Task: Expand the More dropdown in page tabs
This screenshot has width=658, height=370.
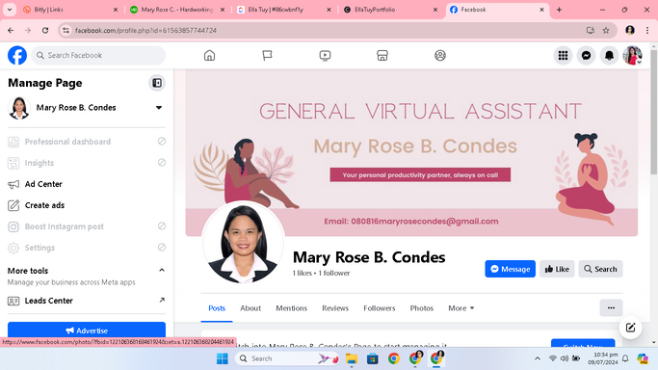Action: coord(461,308)
